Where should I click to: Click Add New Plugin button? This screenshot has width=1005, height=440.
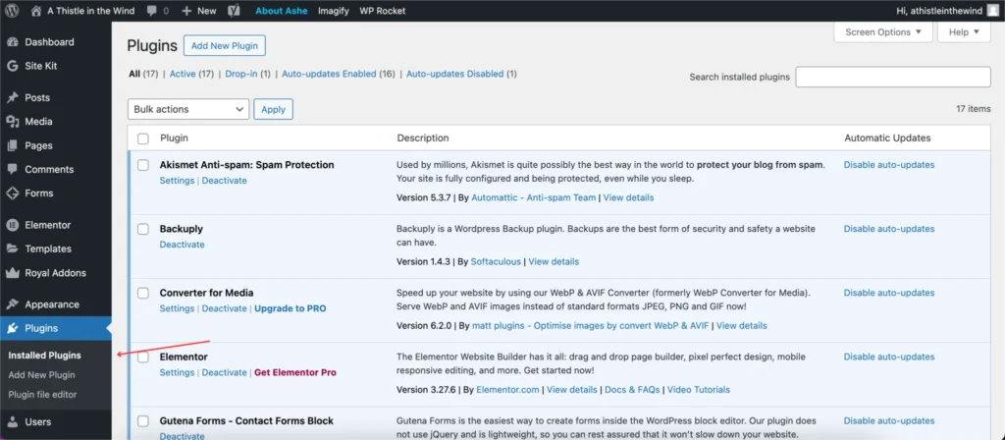[225, 45]
